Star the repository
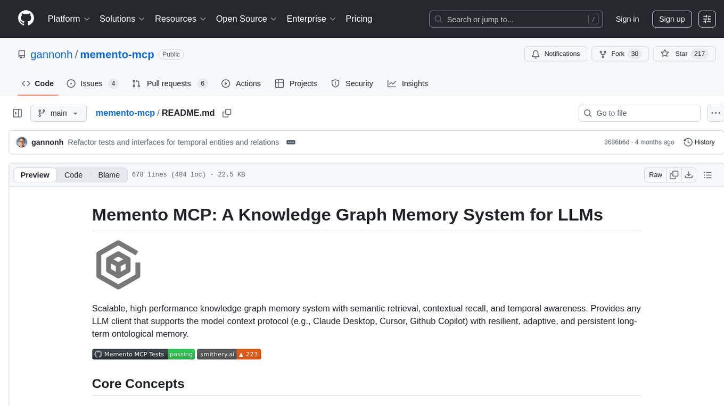The height and width of the screenshot is (406, 724). point(685,54)
